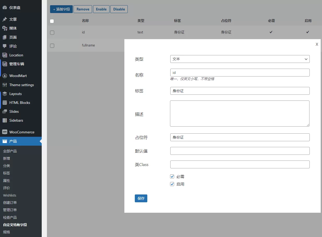Click the text type cell in id row
322x237 pixels.
point(140,32)
